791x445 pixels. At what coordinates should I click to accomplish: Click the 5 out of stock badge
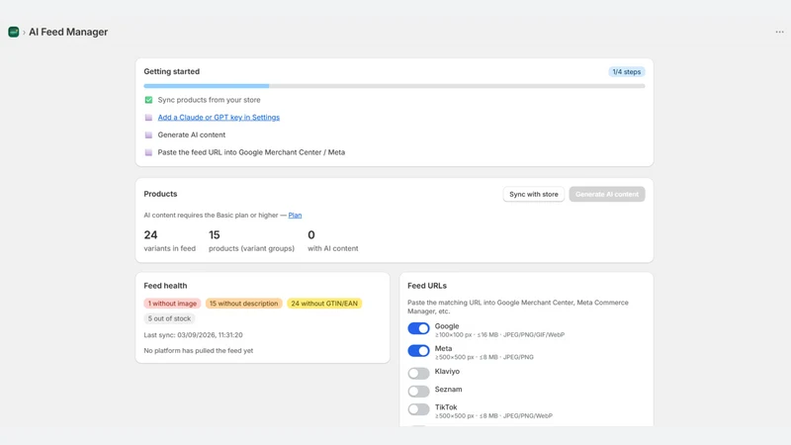(x=169, y=318)
